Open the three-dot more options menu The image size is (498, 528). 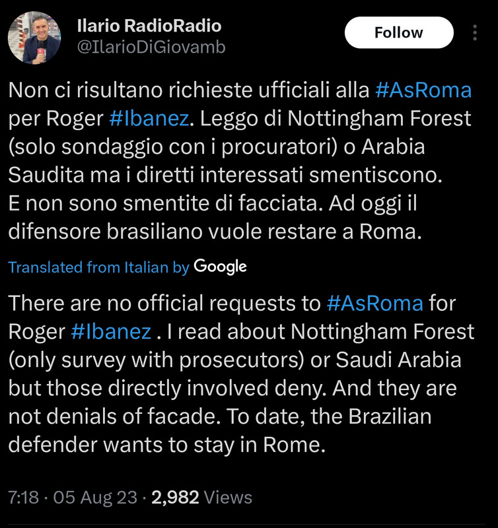point(474,32)
